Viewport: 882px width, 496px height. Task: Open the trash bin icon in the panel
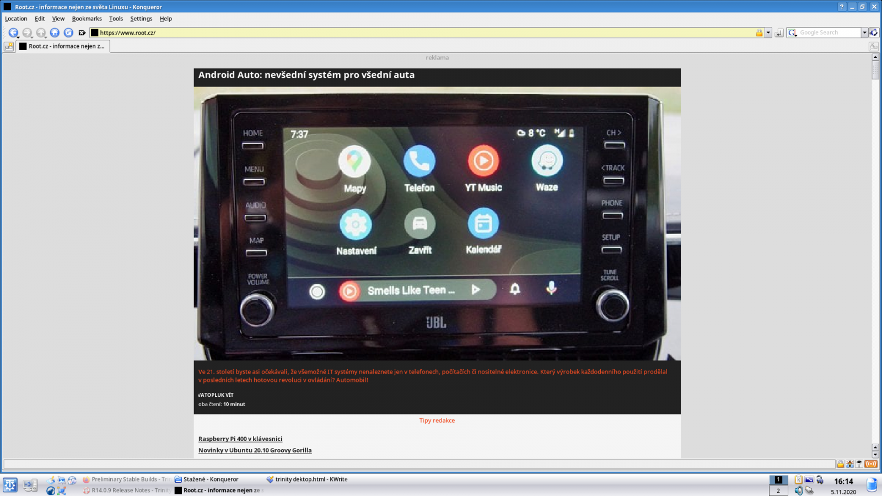coord(872,484)
